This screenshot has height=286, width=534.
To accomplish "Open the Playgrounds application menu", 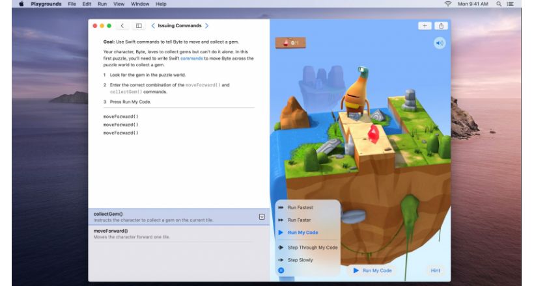I will pos(46,4).
